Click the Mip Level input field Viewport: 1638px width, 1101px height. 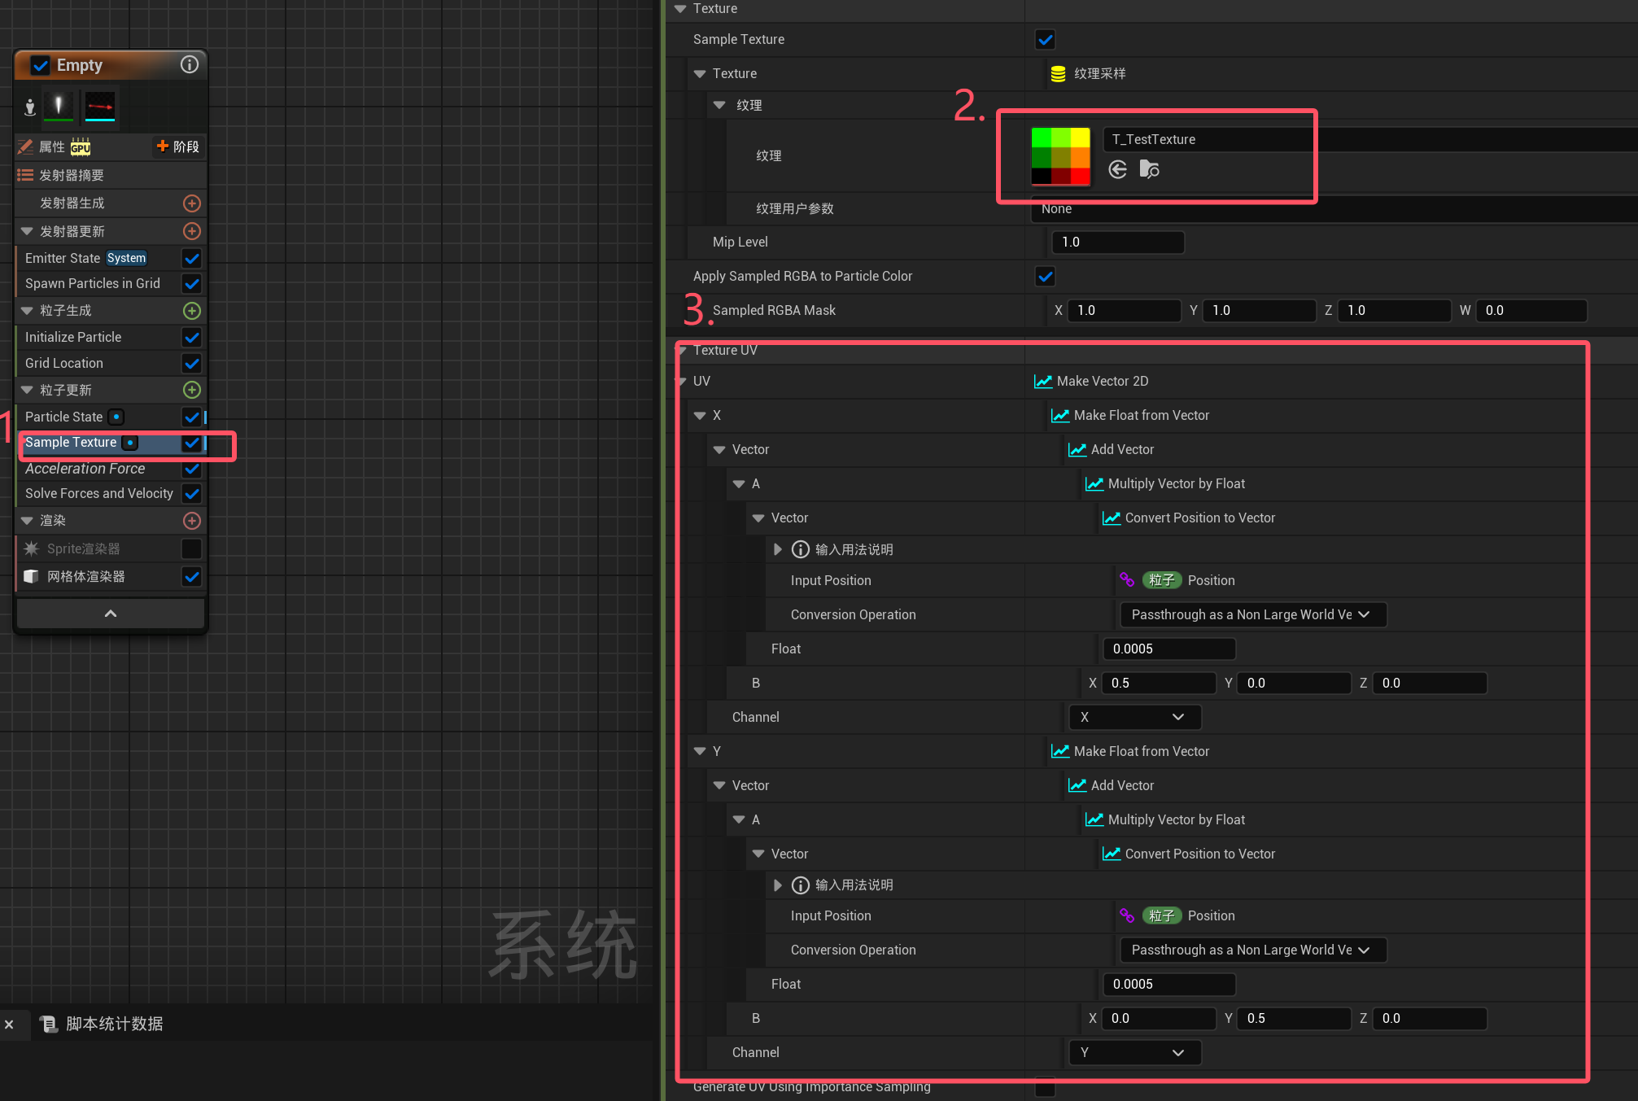1117,242
